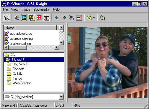Open the bookmark folder dropdown arrow
Viewport: 149px width, 109px height.
(x=94, y=18)
